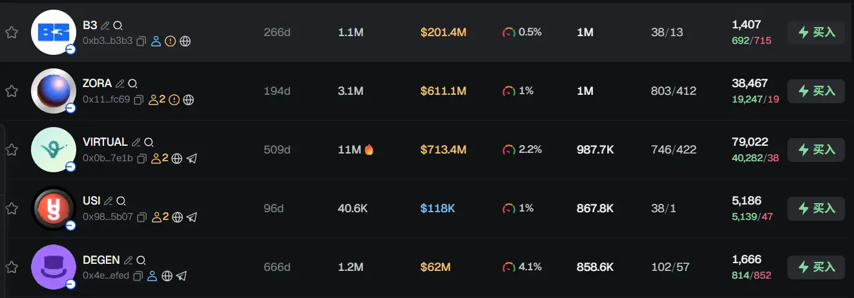Open the VIRTUAL Telegram paper-plane icon
Viewport: 854px width, 298px height.
(x=192, y=158)
